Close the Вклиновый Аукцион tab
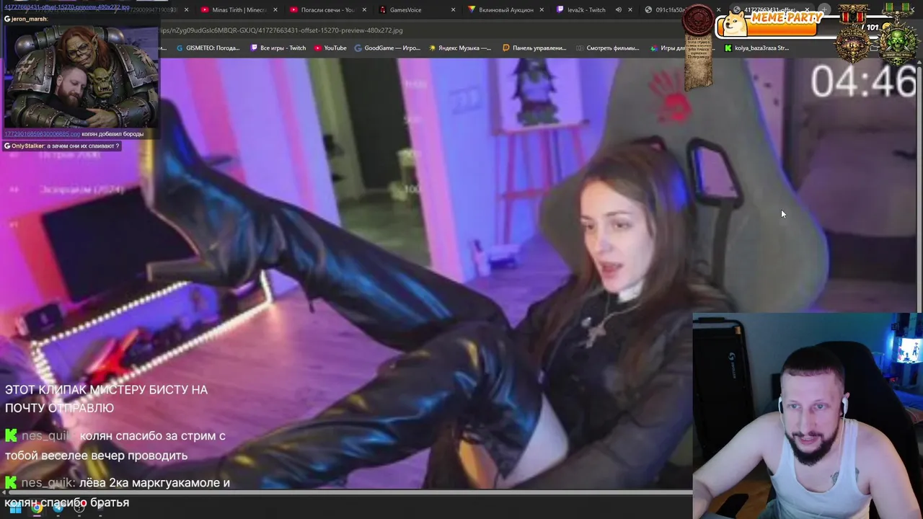923x519 pixels. [x=542, y=10]
